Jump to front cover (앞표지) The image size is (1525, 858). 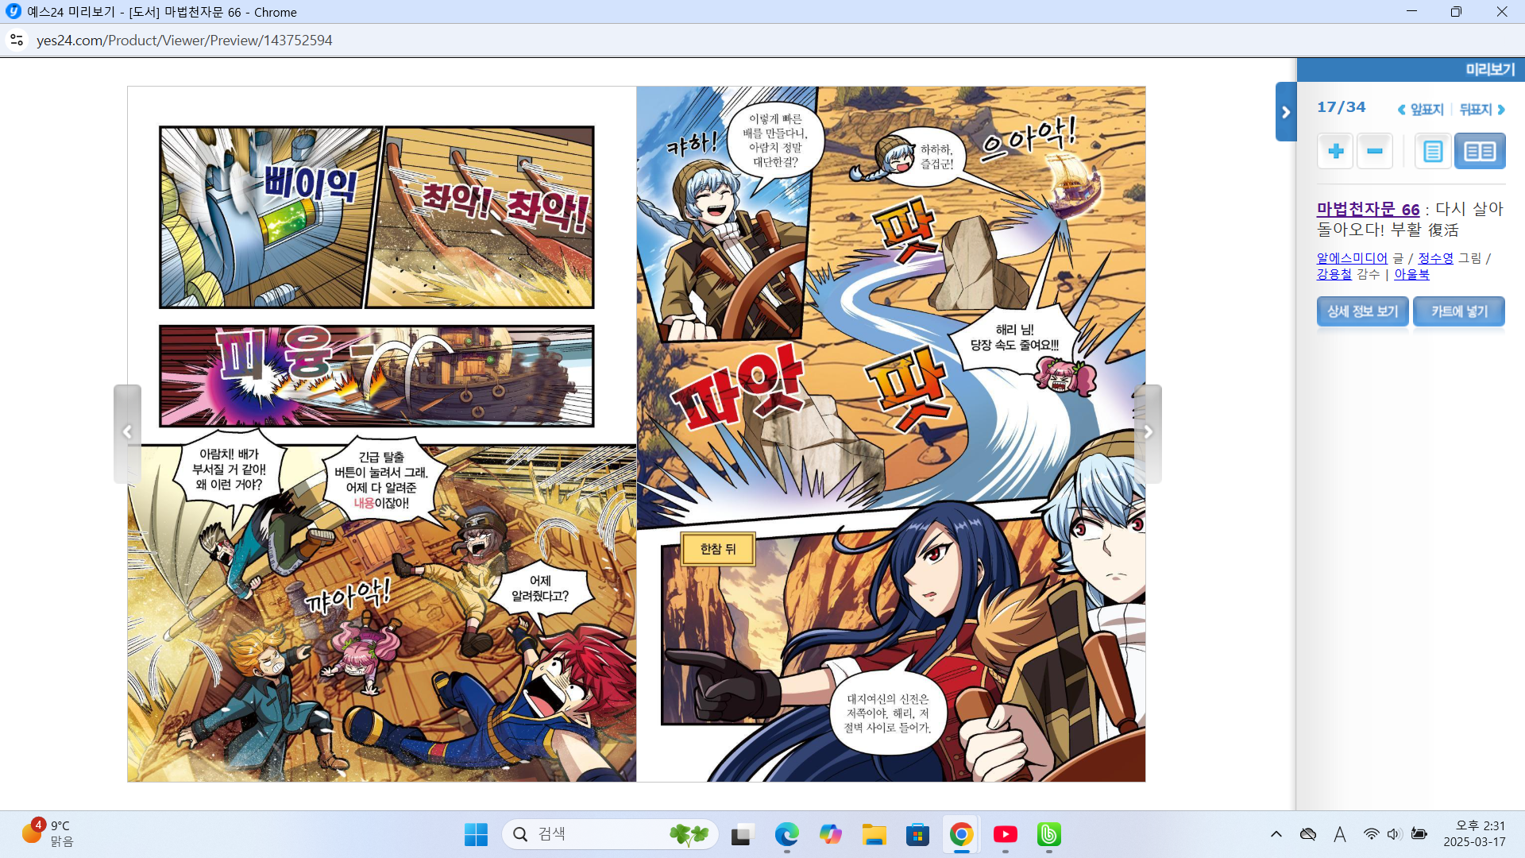click(x=1421, y=110)
